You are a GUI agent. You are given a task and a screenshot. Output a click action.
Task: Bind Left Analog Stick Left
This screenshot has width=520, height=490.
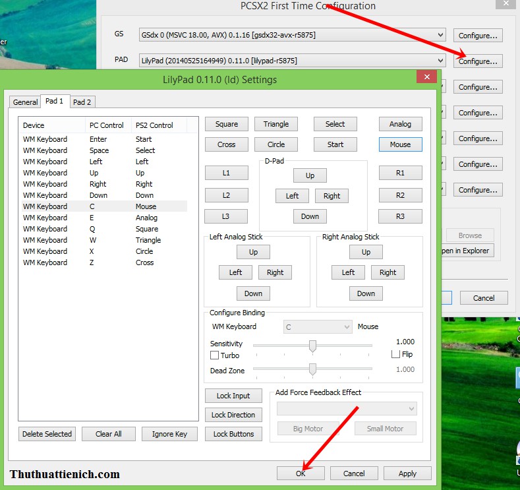point(235,272)
